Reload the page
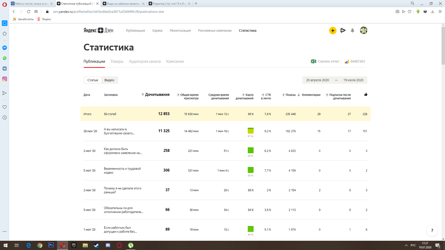The width and height of the screenshot is (445, 250). coord(28,11)
